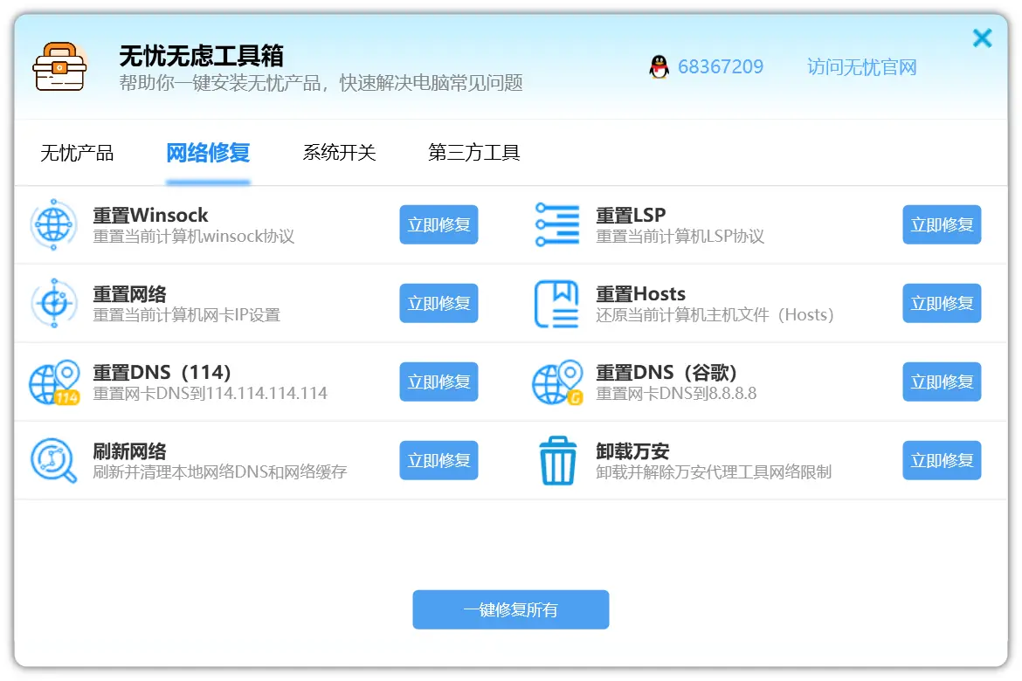Close the toolbox window
1022x681 pixels.
(982, 38)
